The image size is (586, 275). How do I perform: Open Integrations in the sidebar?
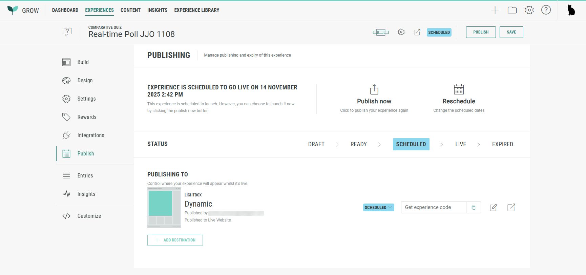(90, 135)
